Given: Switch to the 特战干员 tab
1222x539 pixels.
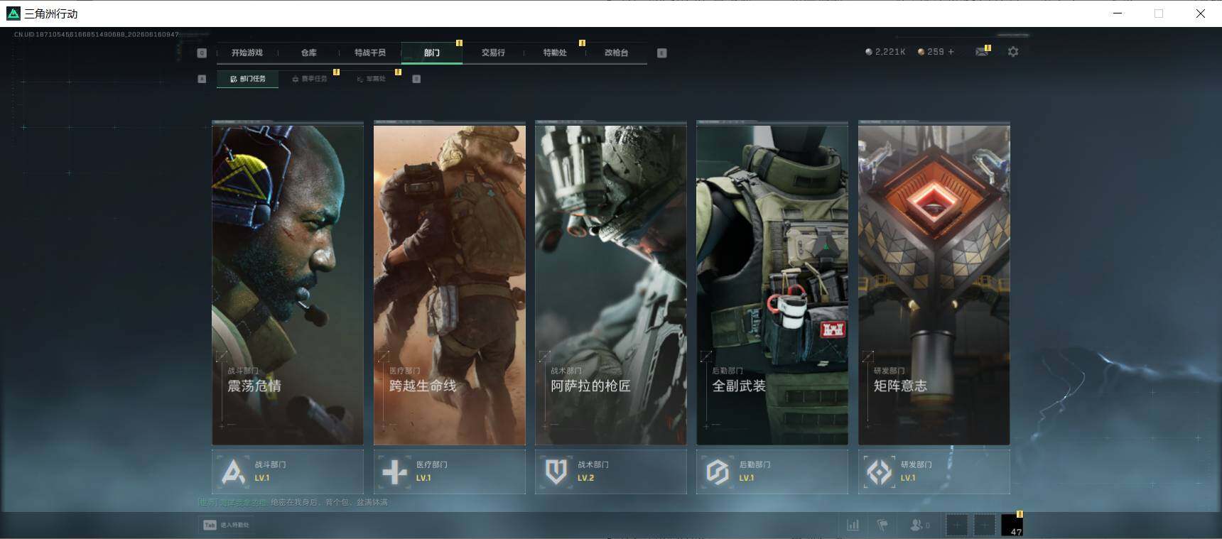Looking at the screenshot, I should (x=370, y=53).
